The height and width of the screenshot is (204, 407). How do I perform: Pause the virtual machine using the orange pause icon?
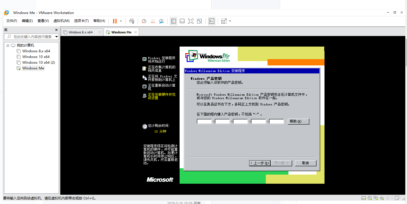pos(115,21)
